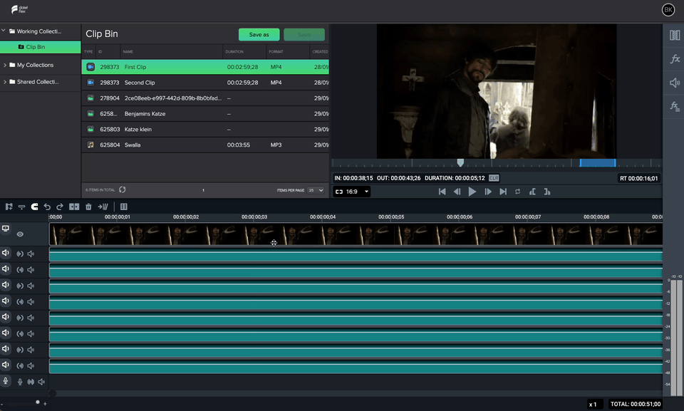Click the Dalet Flex logo
Viewport: 684px width, 411px height.
20,9
